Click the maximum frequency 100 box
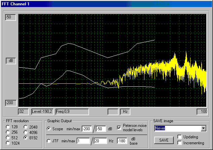 (x=202, y=112)
